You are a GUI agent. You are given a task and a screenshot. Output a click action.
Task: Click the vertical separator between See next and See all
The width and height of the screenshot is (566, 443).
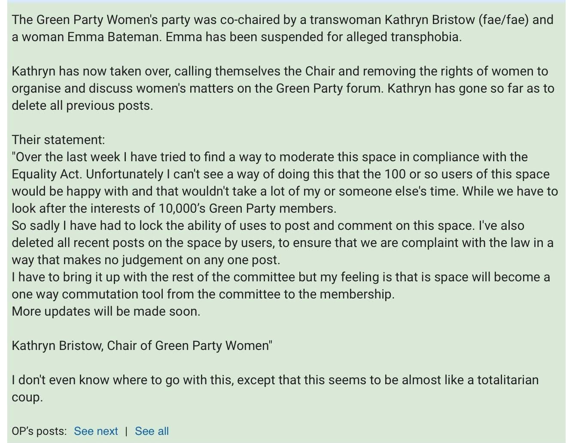[126, 431]
